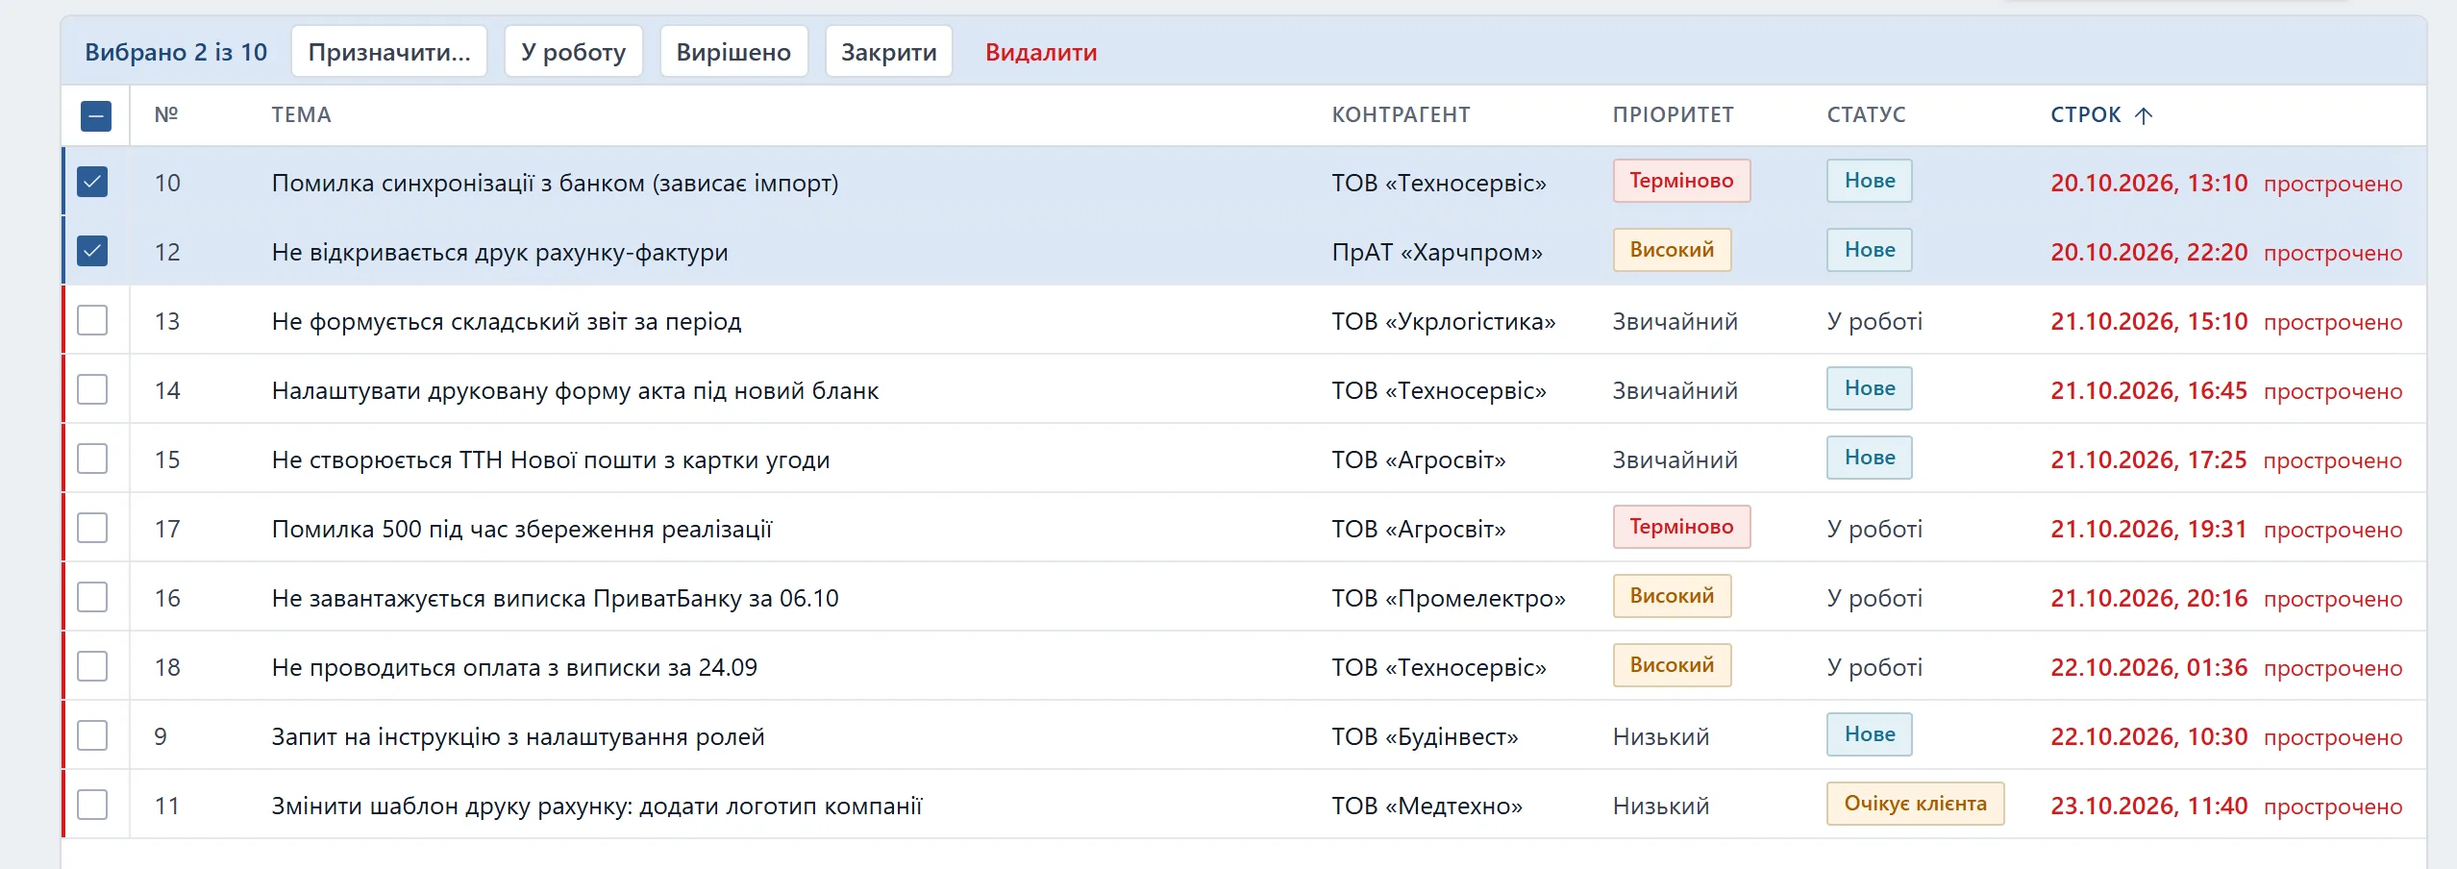The height and width of the screenshot is (869, 2457).
Task: Toggle the select-all checkbox in header
Action: pos(95,116)
